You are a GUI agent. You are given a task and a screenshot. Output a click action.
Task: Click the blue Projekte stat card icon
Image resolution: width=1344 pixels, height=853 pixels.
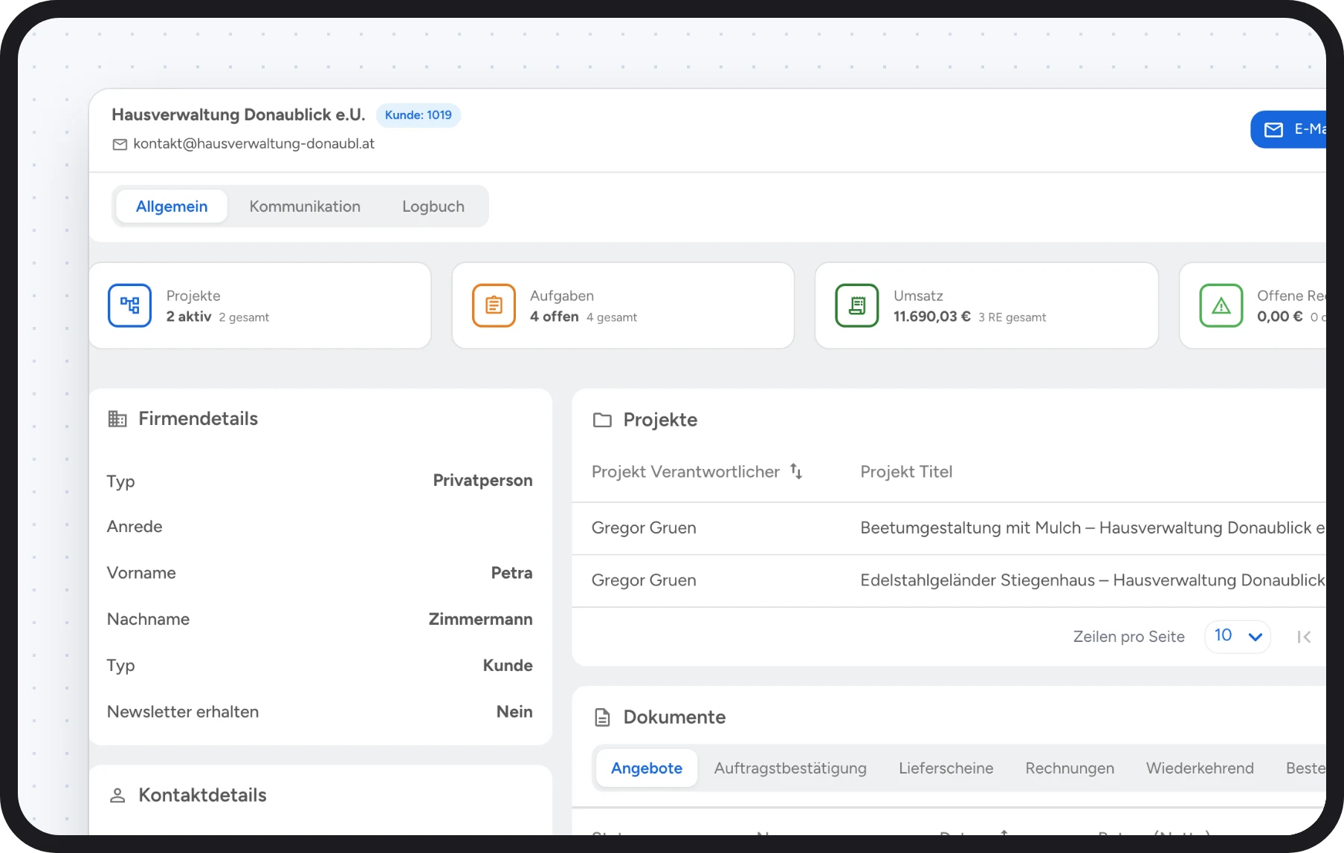[129, 305]
